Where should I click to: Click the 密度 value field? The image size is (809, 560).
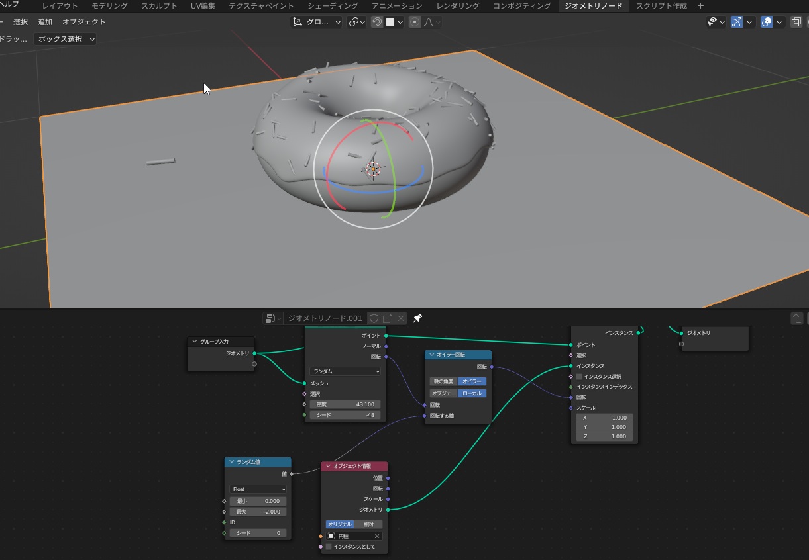[345, 404]
